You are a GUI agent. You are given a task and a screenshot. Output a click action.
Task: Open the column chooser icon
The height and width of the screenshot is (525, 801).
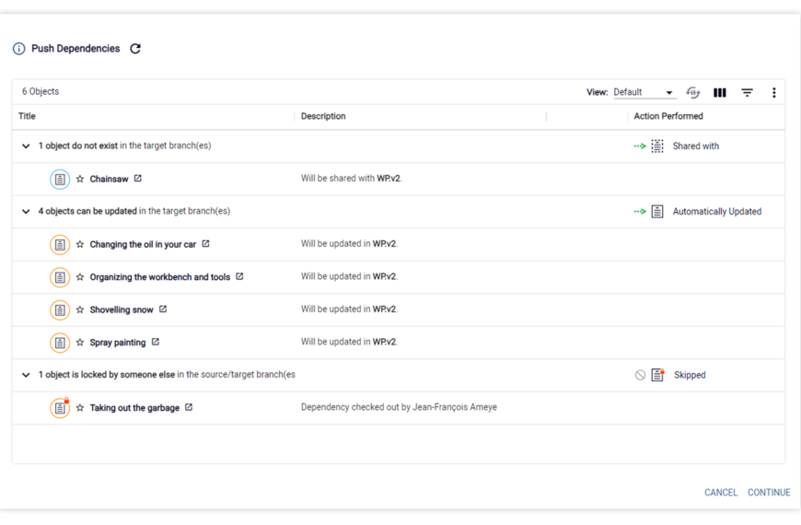coord(720,92)
